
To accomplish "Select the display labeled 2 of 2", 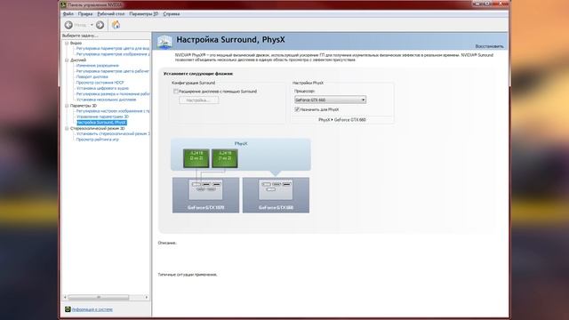I will click(x=196, y=158).
